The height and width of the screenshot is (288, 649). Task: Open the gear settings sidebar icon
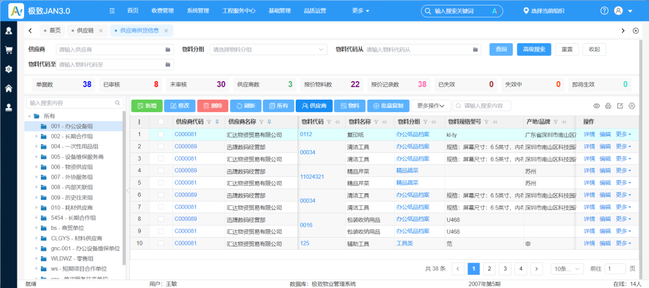(x=8, y=69)
